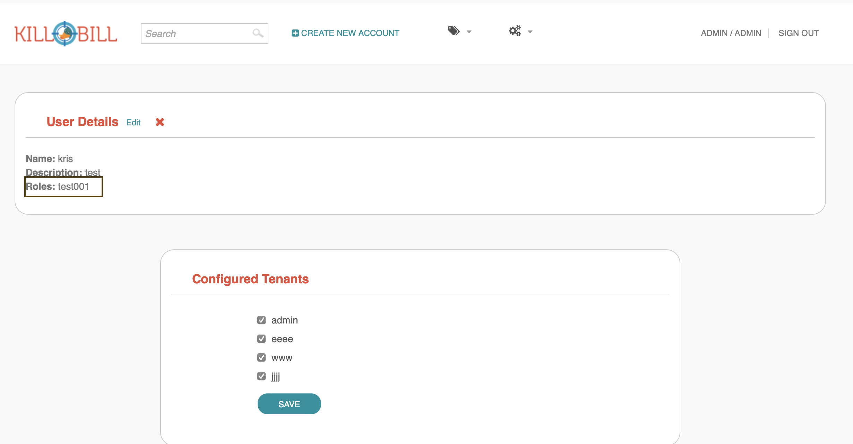Click the plus icon beside Create New Account
The image size is (853, 444).
click(x=295, y=33)
